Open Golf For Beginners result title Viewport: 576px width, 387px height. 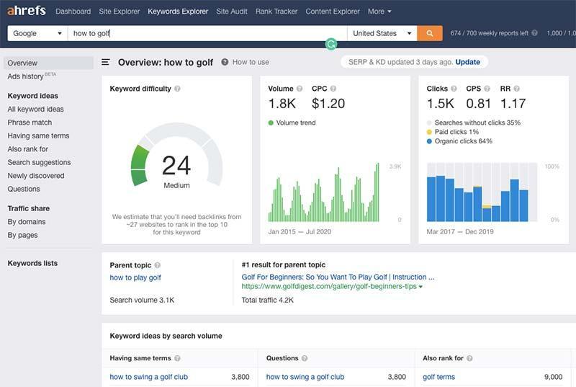338,277
